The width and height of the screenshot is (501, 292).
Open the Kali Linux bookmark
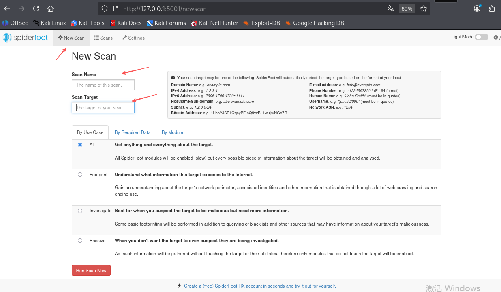click(49, 23)
